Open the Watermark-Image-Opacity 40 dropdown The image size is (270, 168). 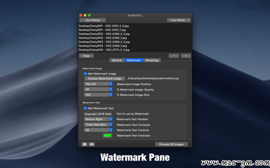click(x=98, y=89)
